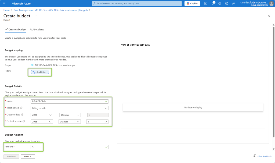
Task: Expand the Reset period dropdown
Action: tap(70, 108)
